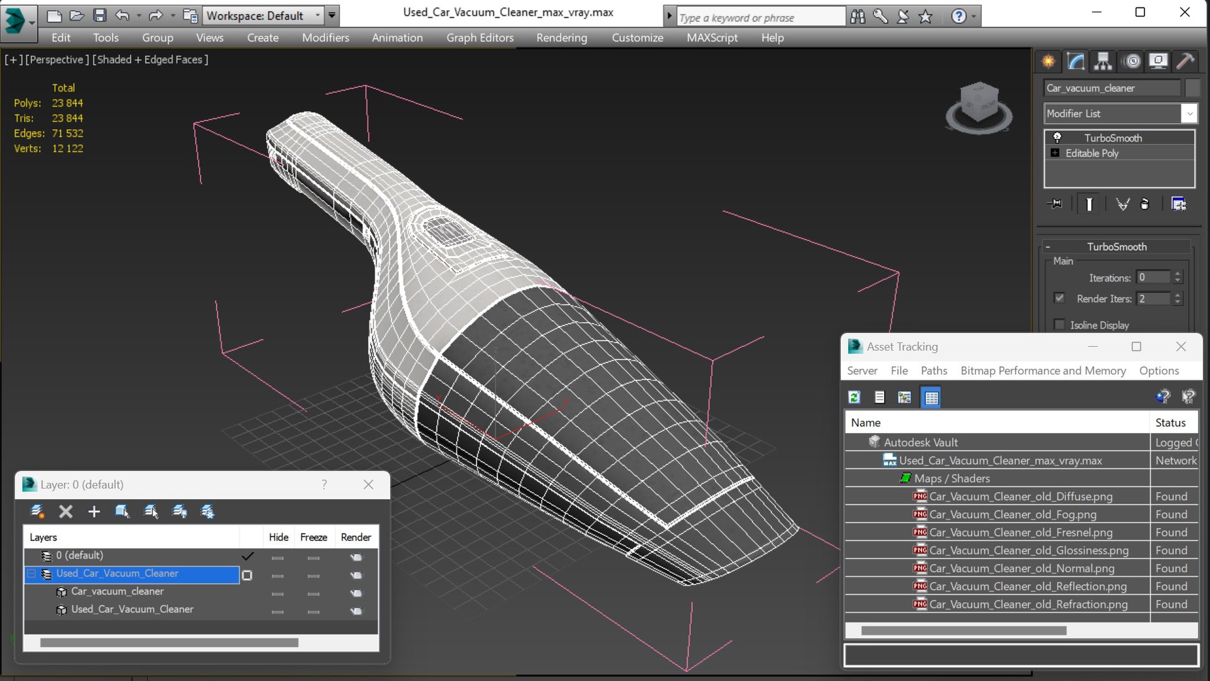The image size is (1210, 681).
Task: Click the Layer dialog horizontal scrollbar
Action: (169, 643)
